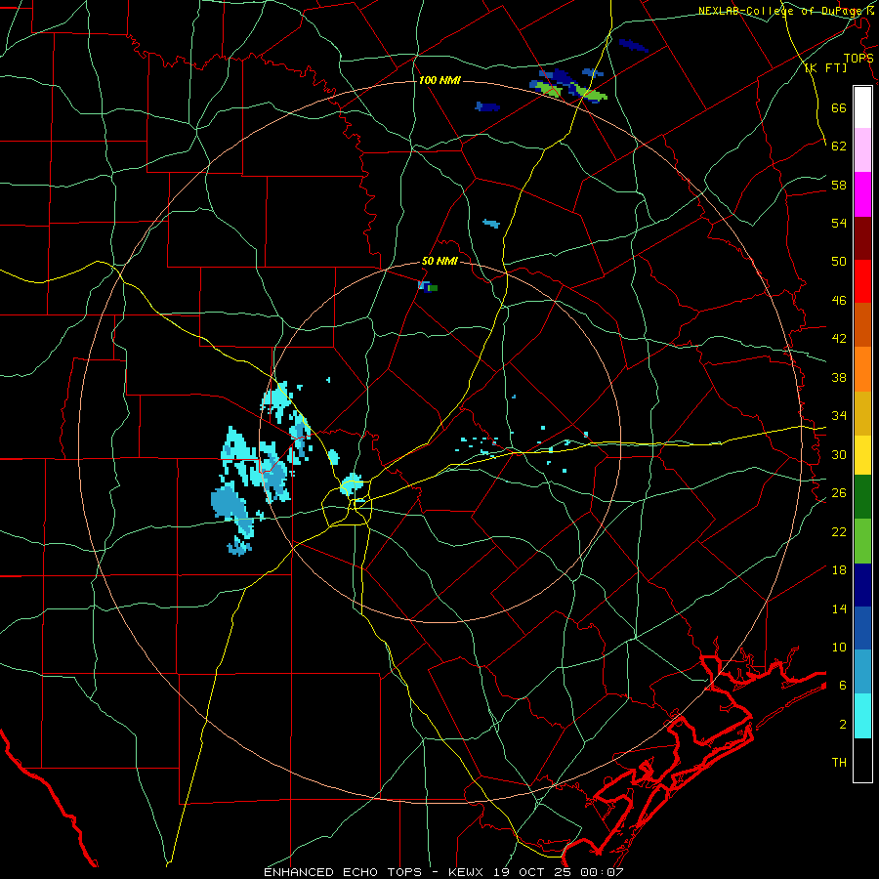Click the 46 scale value

click(x=839, y=301)
